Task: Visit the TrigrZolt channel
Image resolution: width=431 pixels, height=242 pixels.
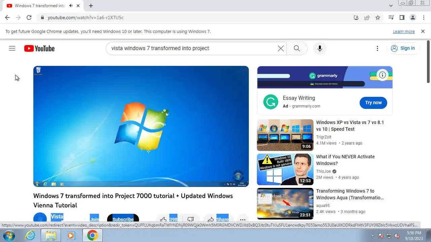Action: coord(324,137)
